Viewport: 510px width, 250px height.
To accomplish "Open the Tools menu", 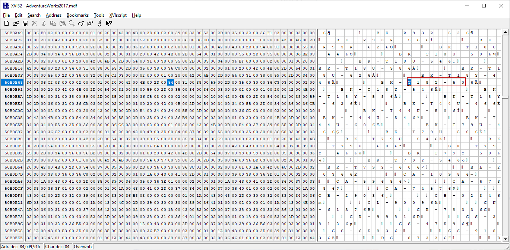I will [99, 15].
